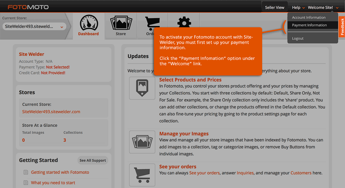Click the Updates heading
This screenshot has height=188, width=345.
point(138,56)
